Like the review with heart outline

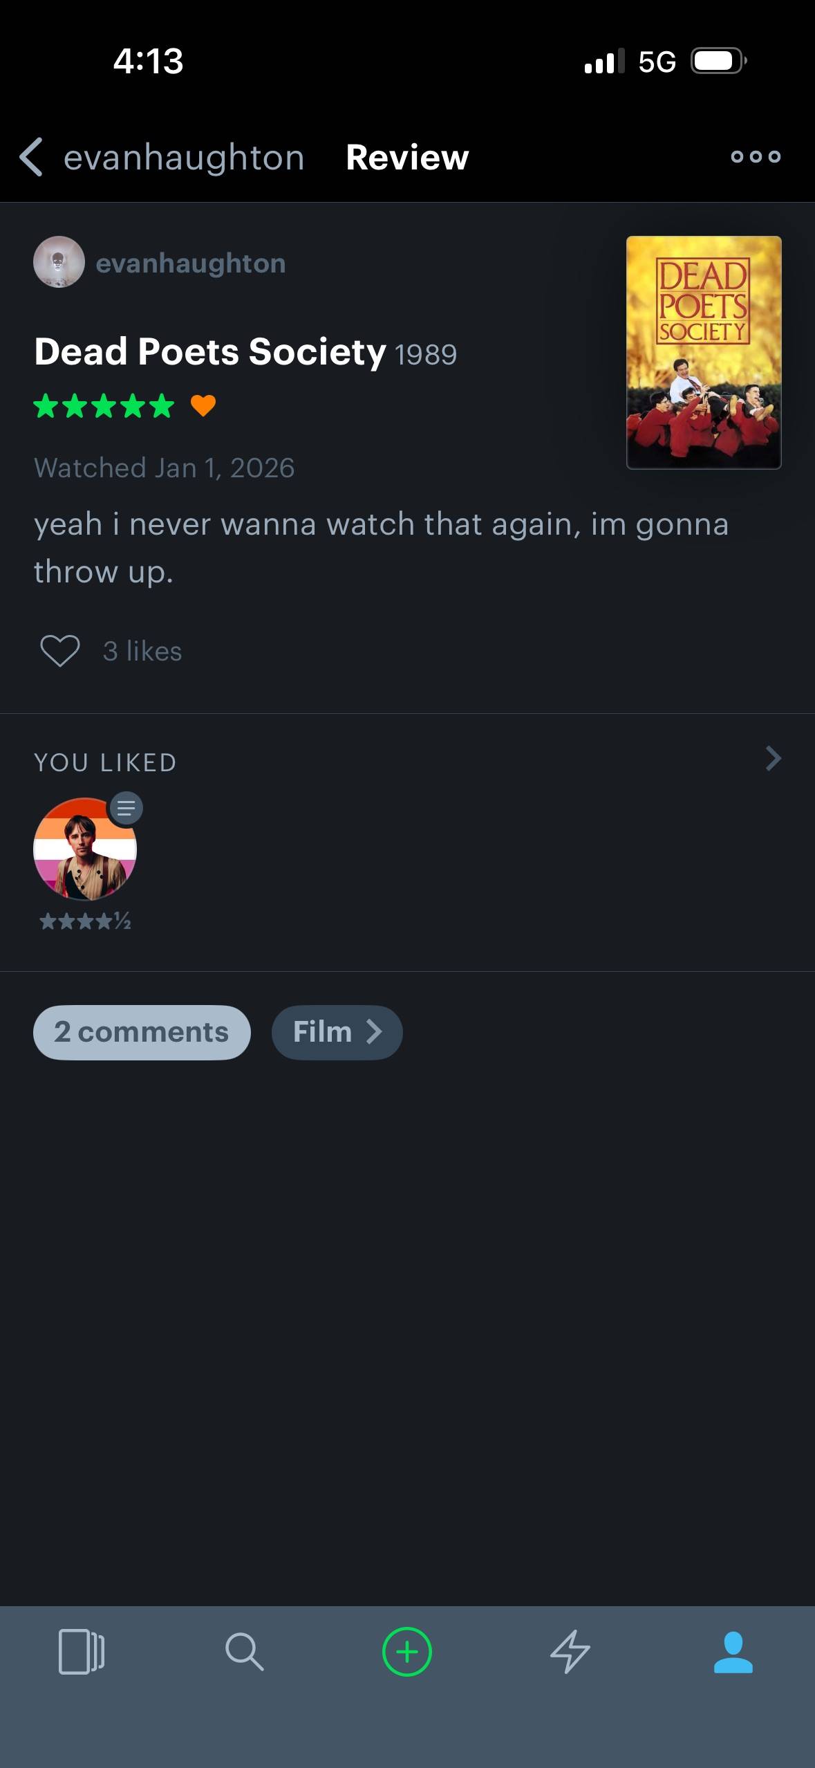tap(60, 651)
